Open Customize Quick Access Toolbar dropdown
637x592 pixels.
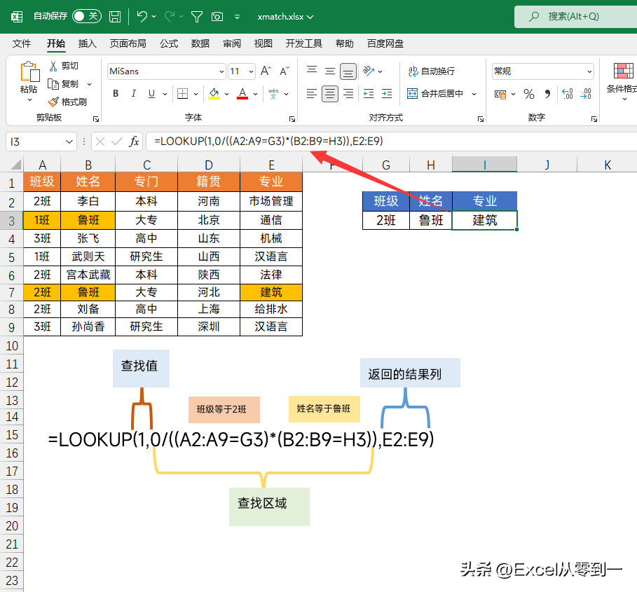click(x=238, y=17)
